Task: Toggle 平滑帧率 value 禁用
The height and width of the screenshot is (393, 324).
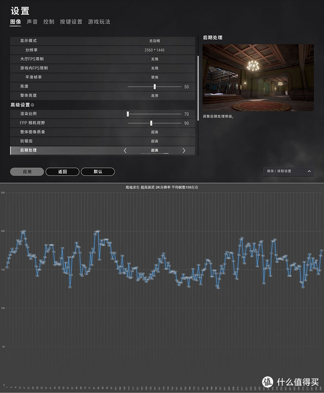Action: (154, 77)
